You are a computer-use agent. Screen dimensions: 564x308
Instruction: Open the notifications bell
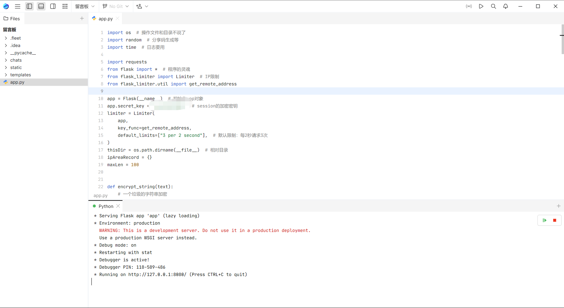click(x=506, y=6)
